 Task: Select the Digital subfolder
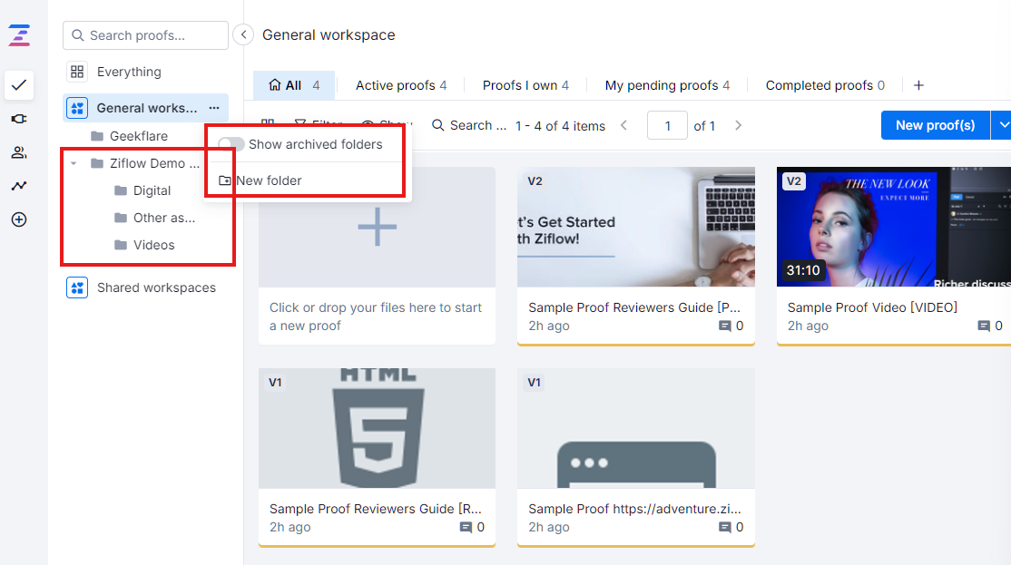pyautogui.click(x=152, y=190)
